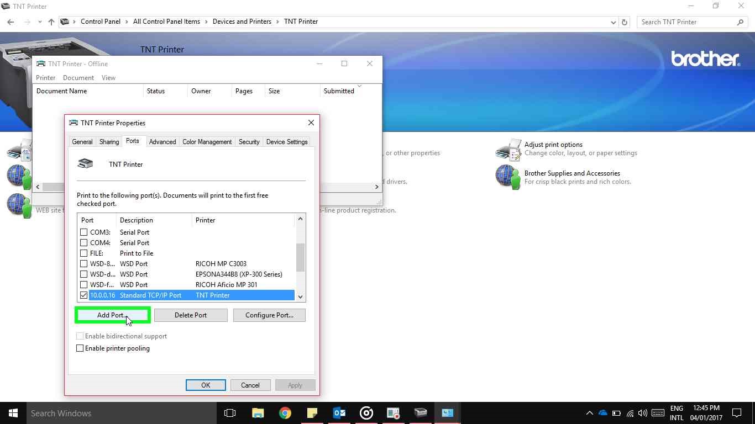Check the RICOH Aficio MP 301 port checkbox
This screenshot has height=424, width=755.
point(84,285)
